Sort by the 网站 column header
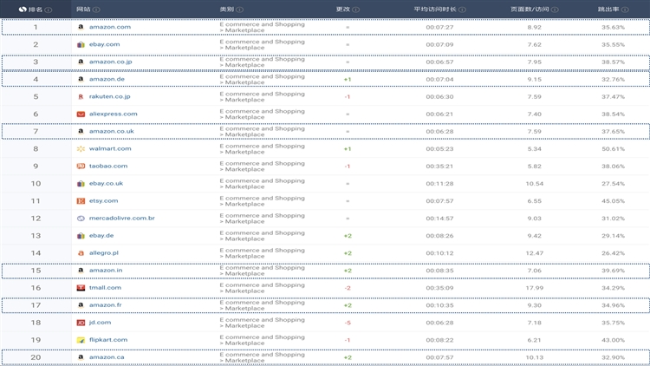 point(82,10)
